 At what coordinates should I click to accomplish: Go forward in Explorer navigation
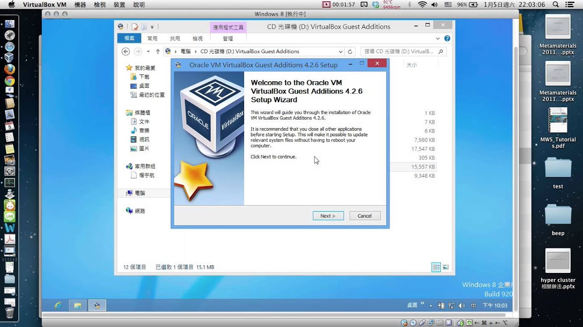[x=138, y=51]
